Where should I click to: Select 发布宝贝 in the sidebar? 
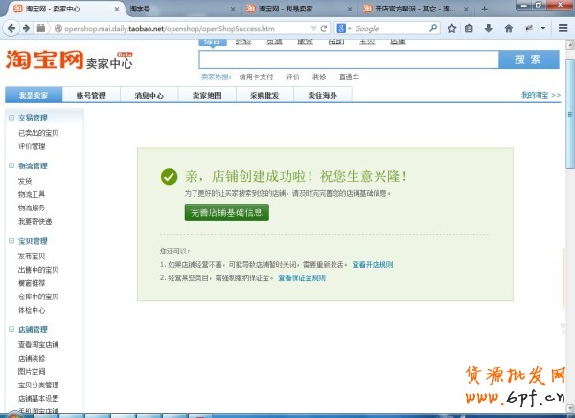[32, 256]
